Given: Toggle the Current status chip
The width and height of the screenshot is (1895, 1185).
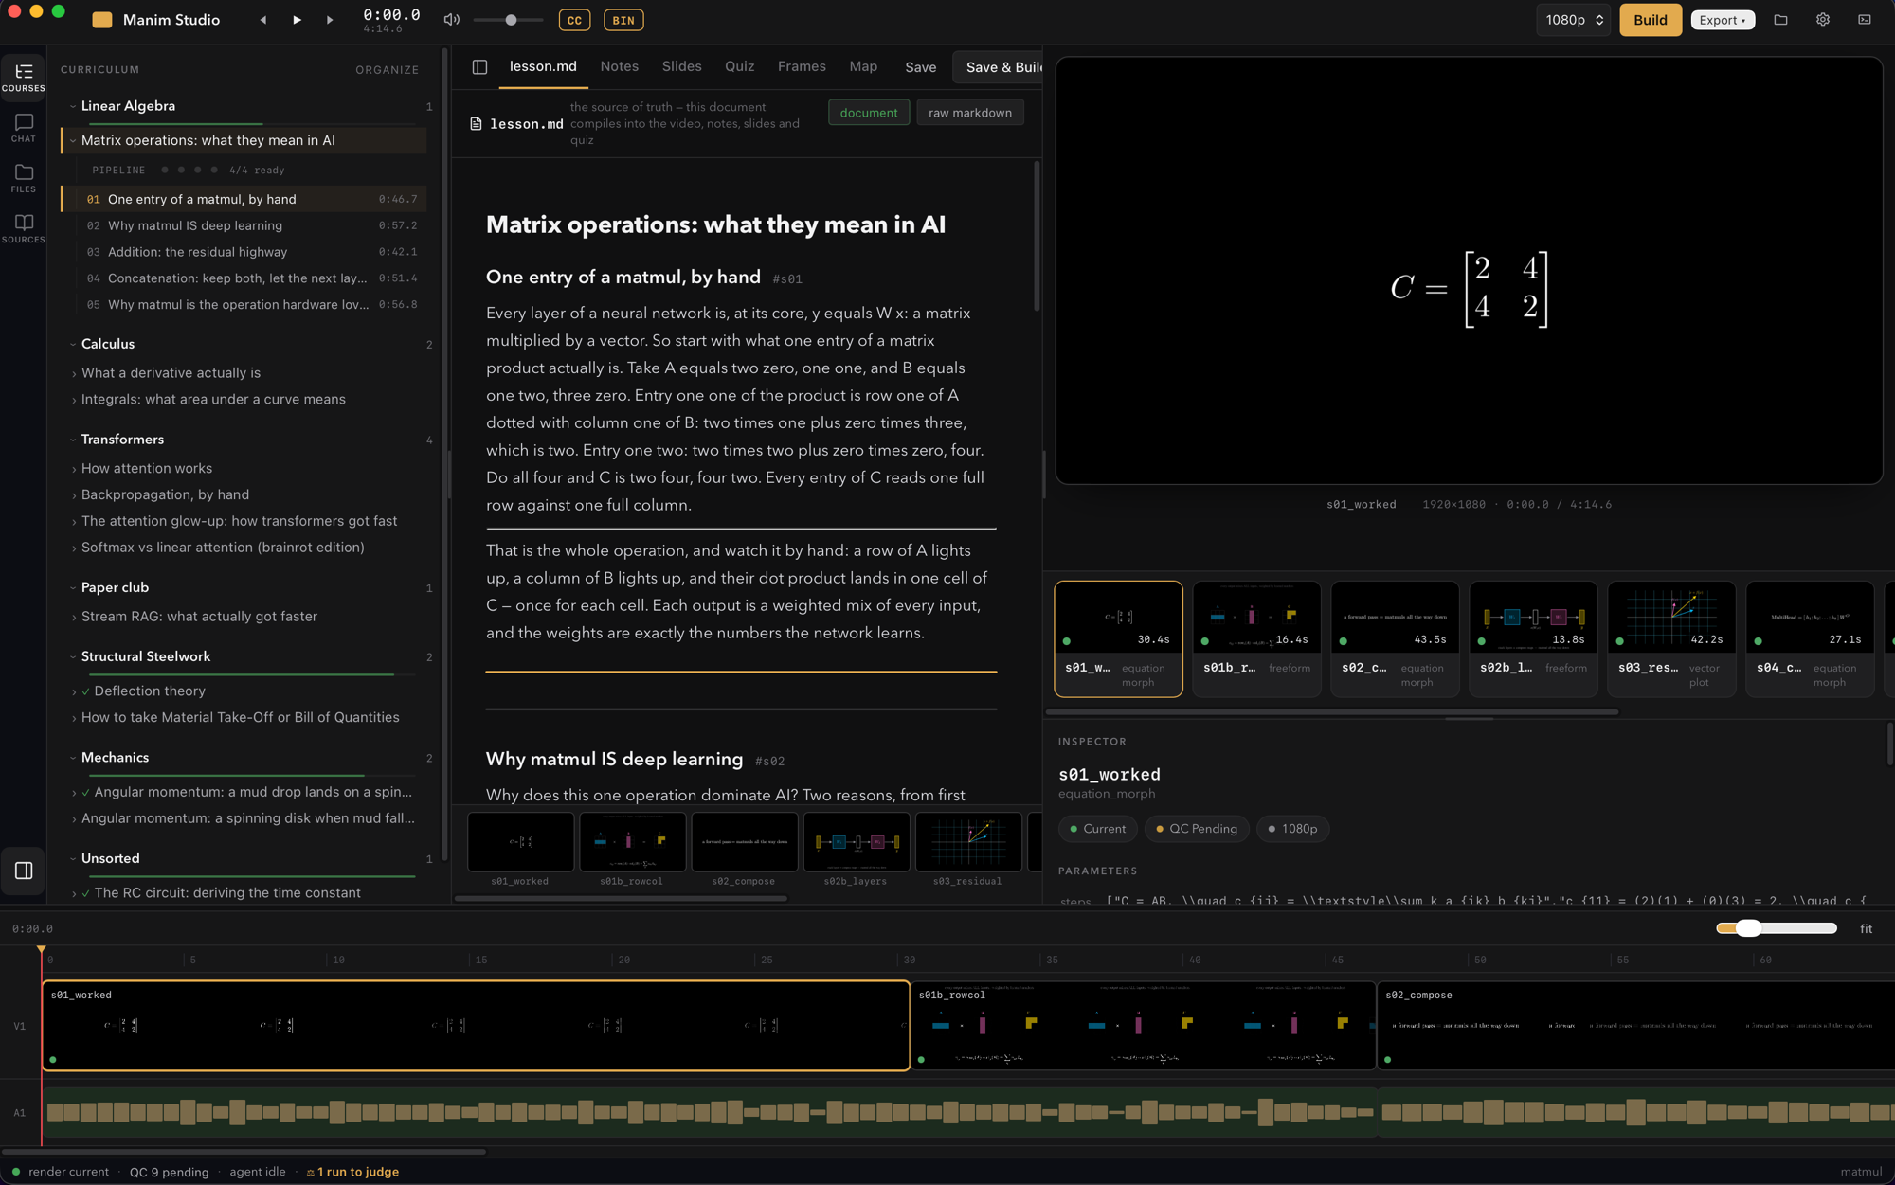Looking at the screenshot, I should tap(1097, 829).
